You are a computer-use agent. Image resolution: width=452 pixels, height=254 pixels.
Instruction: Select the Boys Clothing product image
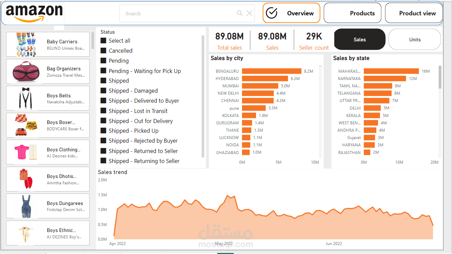25,152
